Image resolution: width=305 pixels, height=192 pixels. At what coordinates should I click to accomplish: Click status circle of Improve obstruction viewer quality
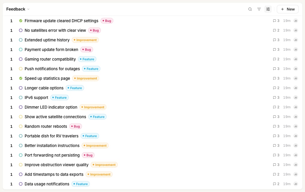(21, 165)
